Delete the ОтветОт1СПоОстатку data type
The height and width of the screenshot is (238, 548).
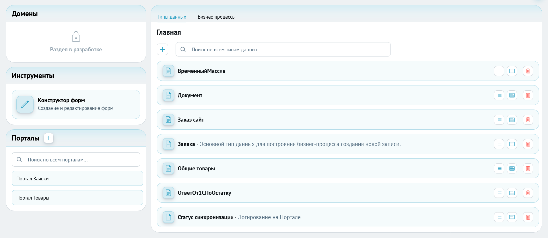528,193
